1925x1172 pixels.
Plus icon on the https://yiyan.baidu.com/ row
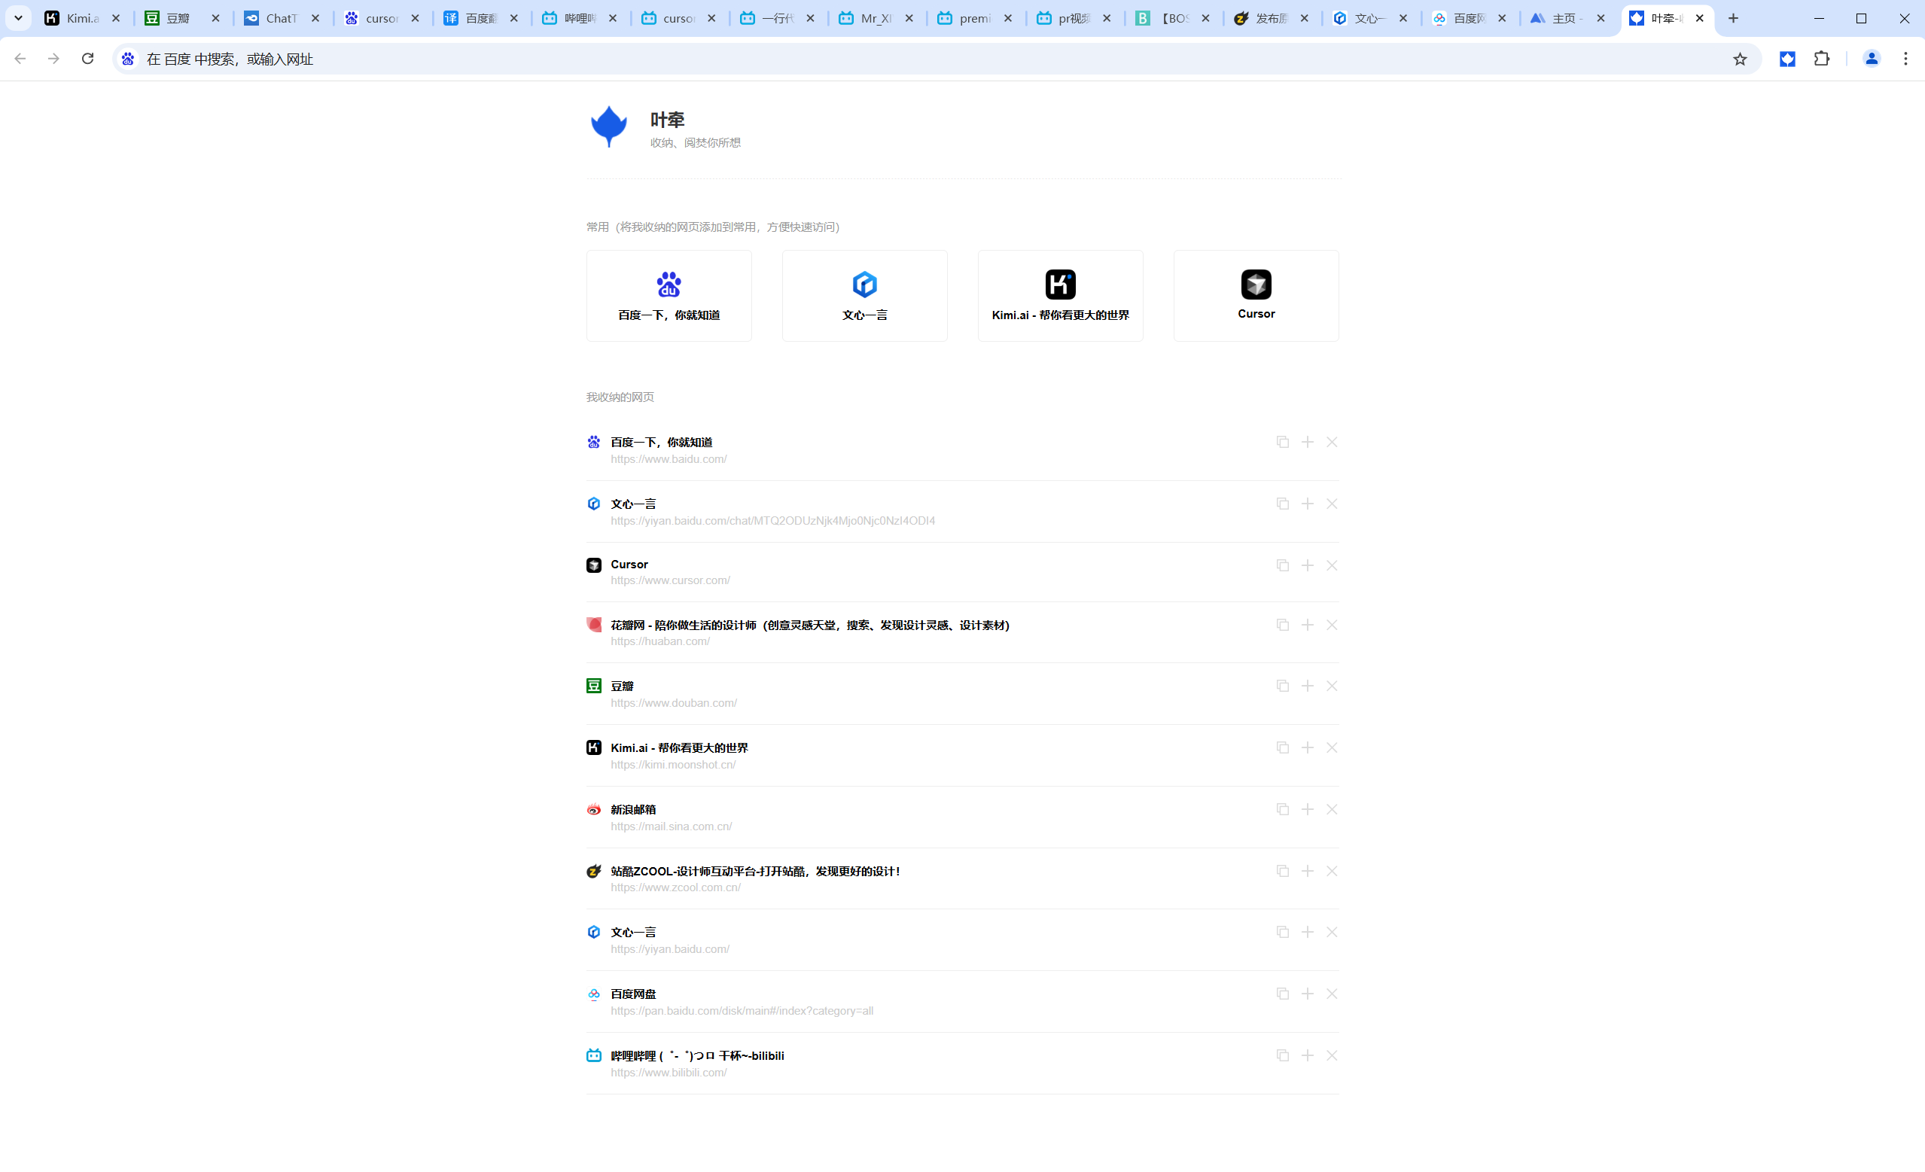point(1307,932)
